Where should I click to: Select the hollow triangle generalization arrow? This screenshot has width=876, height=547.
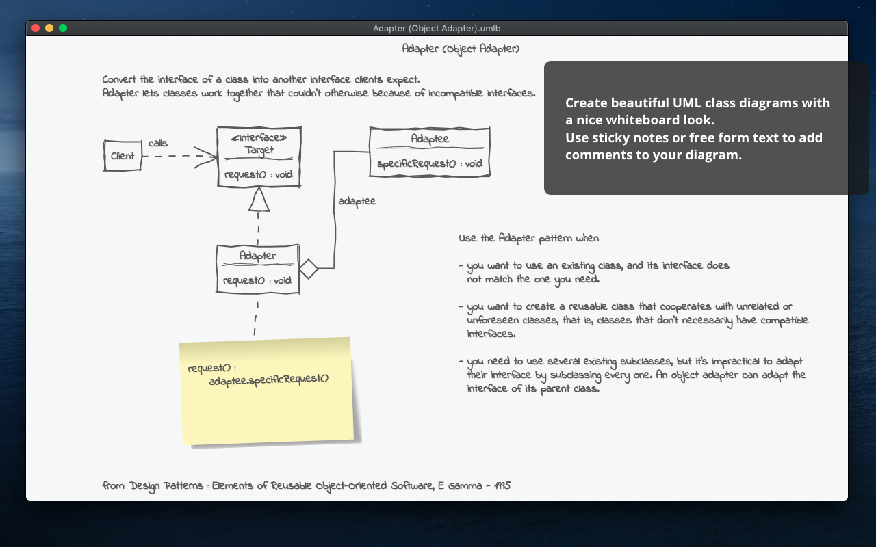pyautogui.click(x=259, y=199)
